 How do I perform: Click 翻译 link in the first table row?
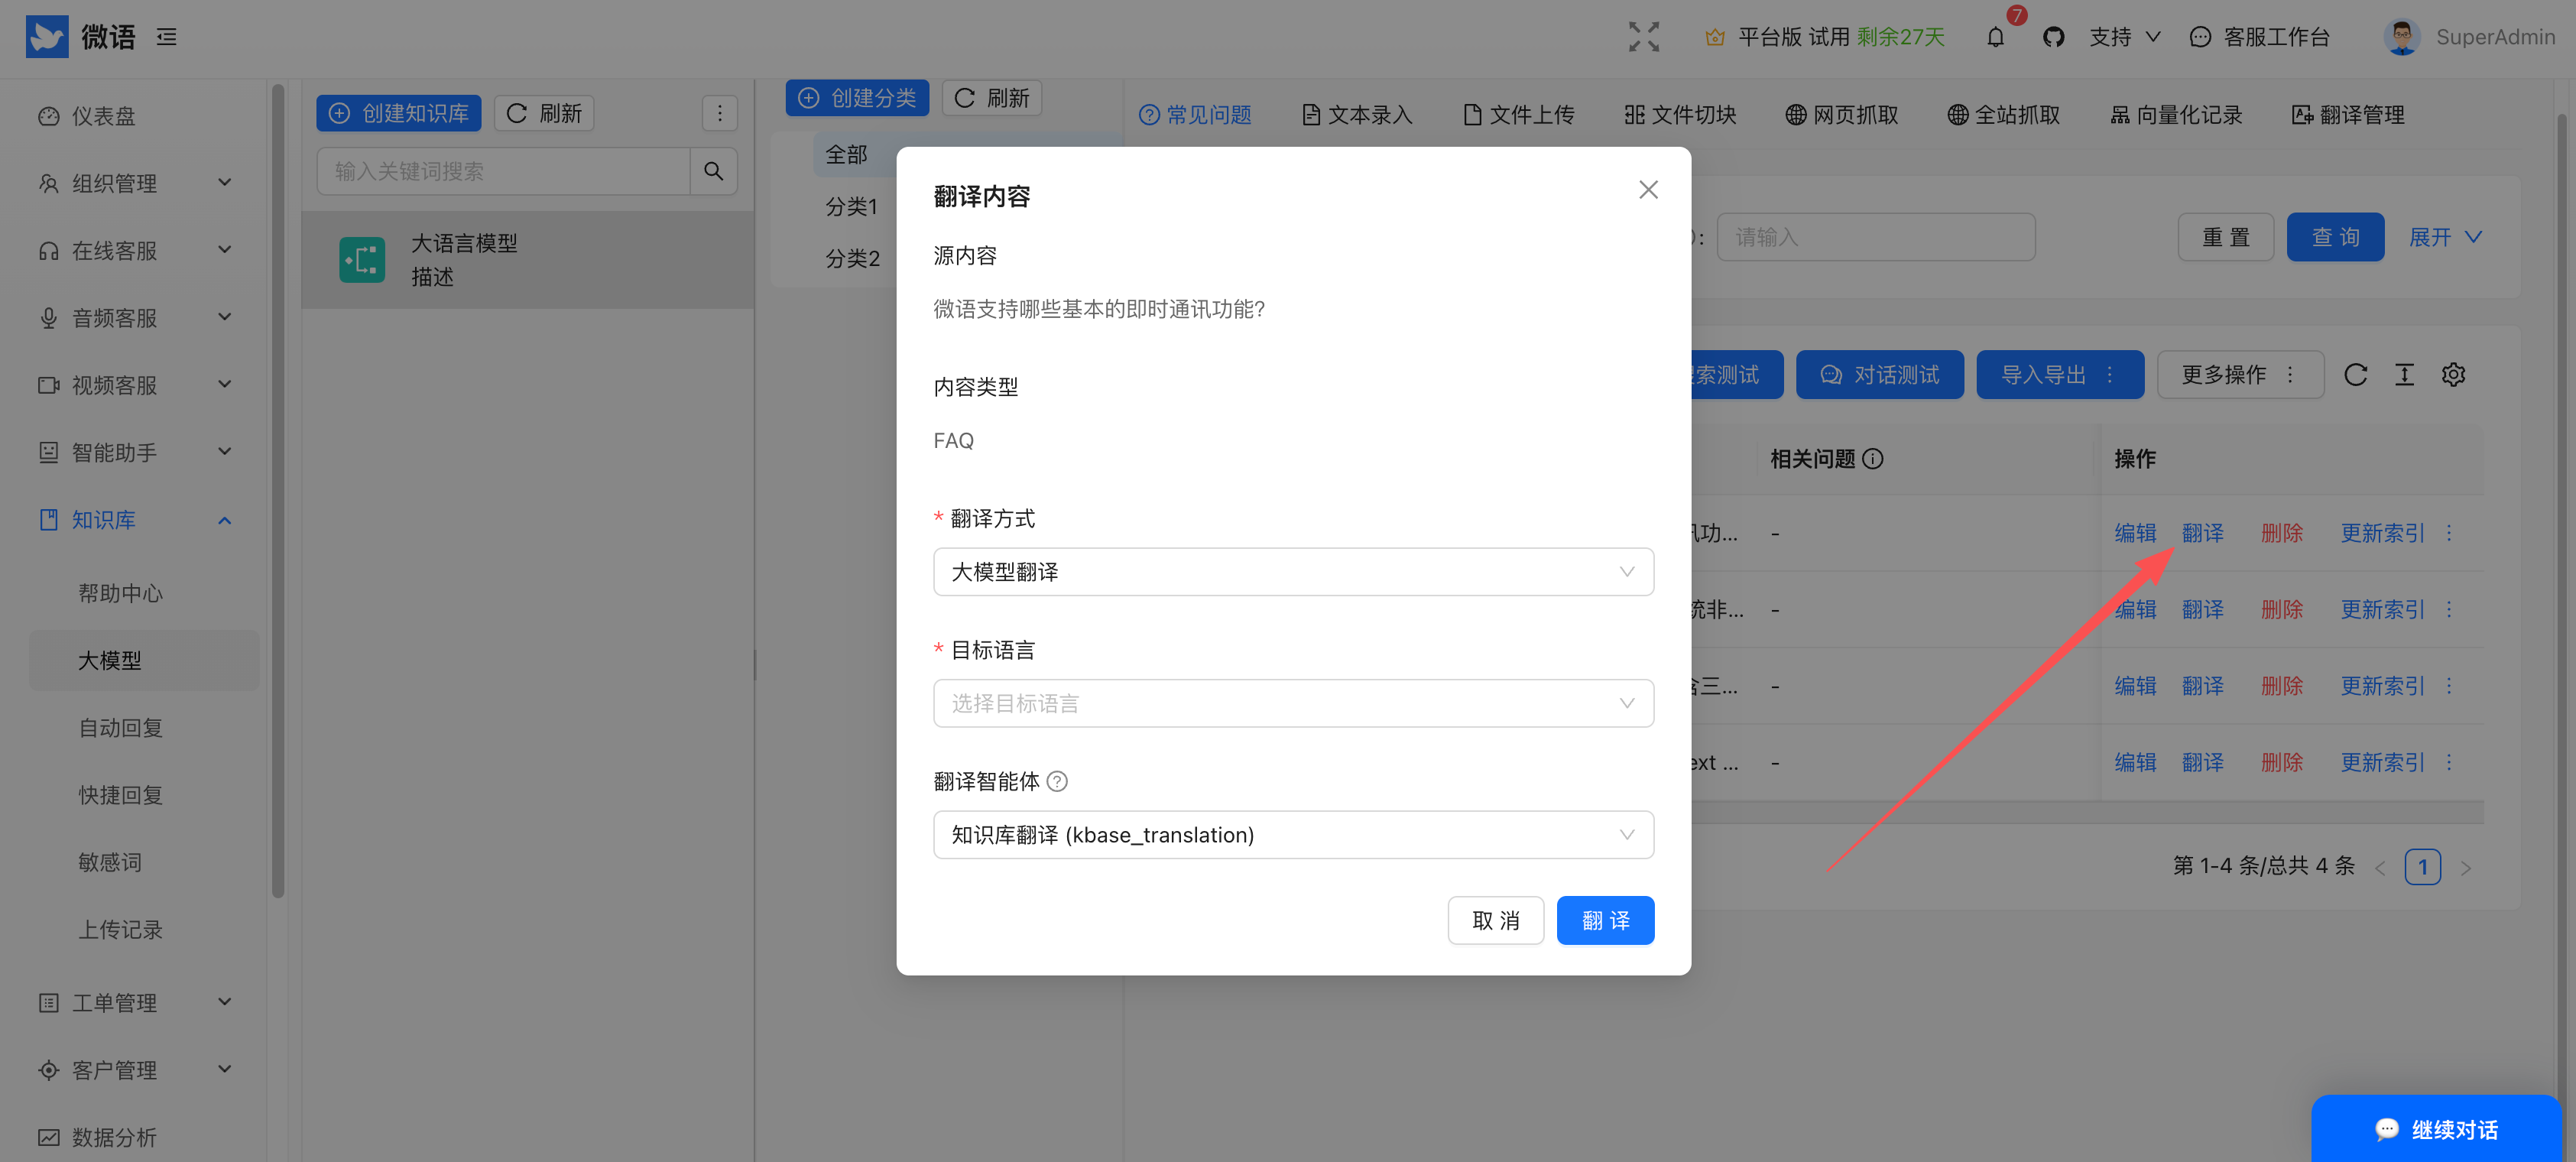point(2202,533)
